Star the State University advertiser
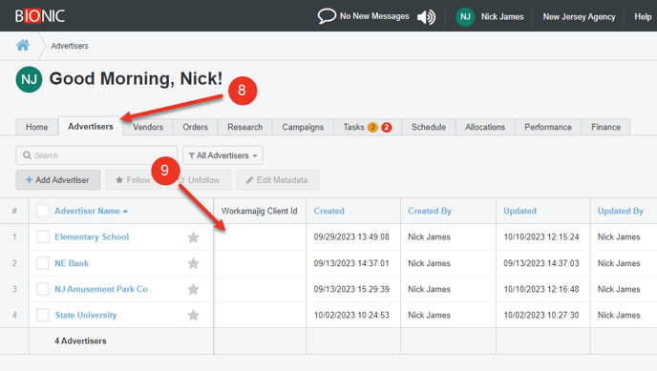Viewport: 657px width, 371px height. (193, 315)
